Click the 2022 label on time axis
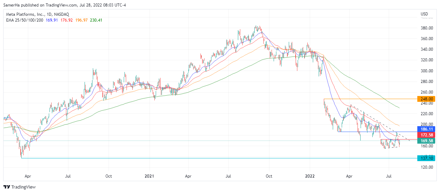440x193 pixels. tap(309, 177)
